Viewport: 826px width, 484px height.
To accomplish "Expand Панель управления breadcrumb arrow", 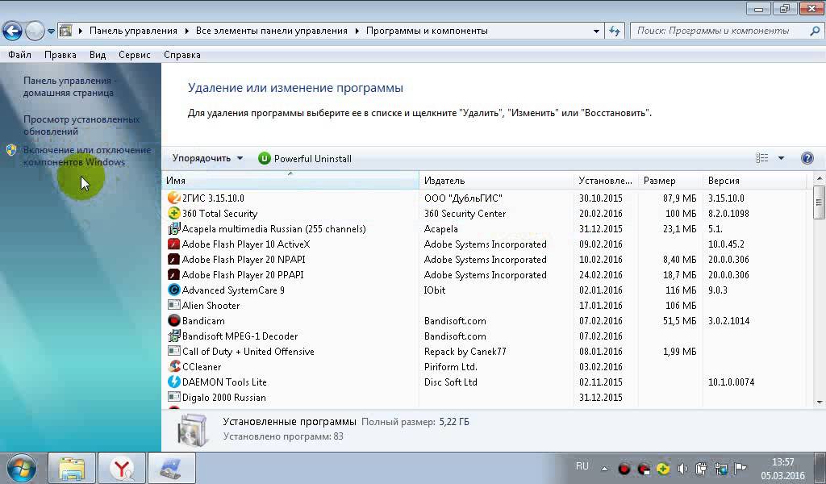I will pyautogui.click(x=186, y=31).
